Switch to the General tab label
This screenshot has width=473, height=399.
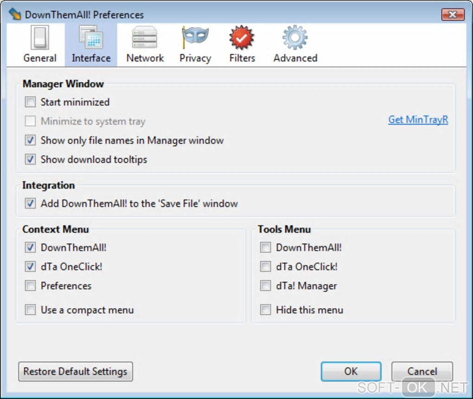pos(40,58)
